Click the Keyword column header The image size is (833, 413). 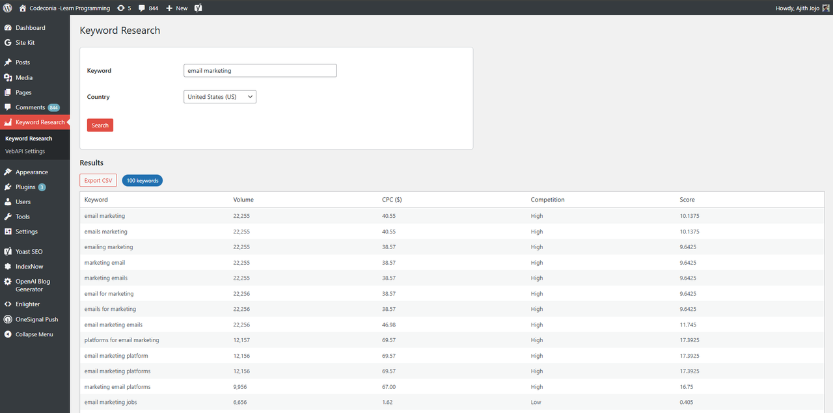point(96,200)
